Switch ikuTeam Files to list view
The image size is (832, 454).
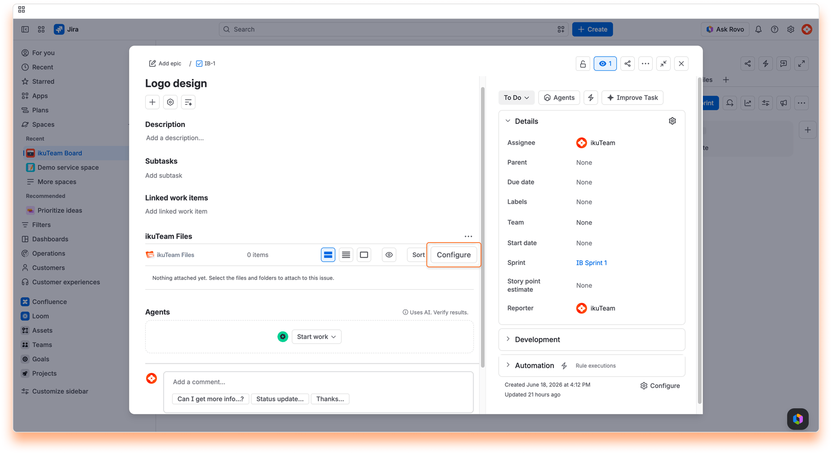pos(346,255)
